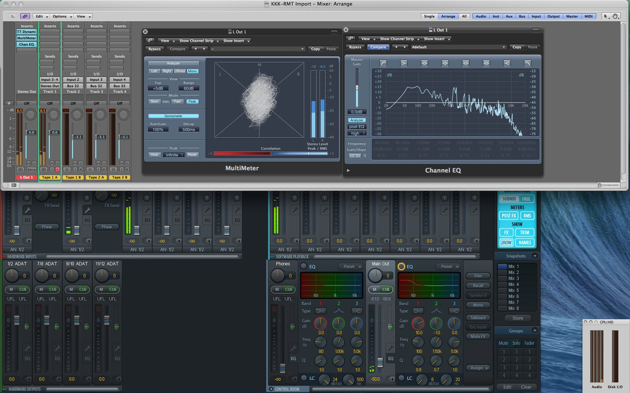The width and height of the screenshot is (630, 393).
Task: Click Reset peak button in MultiMeter
Action: (x=192, y=155)
